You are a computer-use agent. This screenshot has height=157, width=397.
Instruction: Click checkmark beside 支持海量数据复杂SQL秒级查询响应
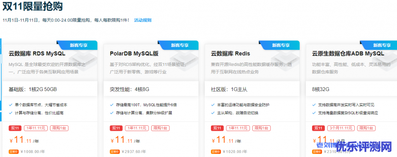(x=314, y=113)
